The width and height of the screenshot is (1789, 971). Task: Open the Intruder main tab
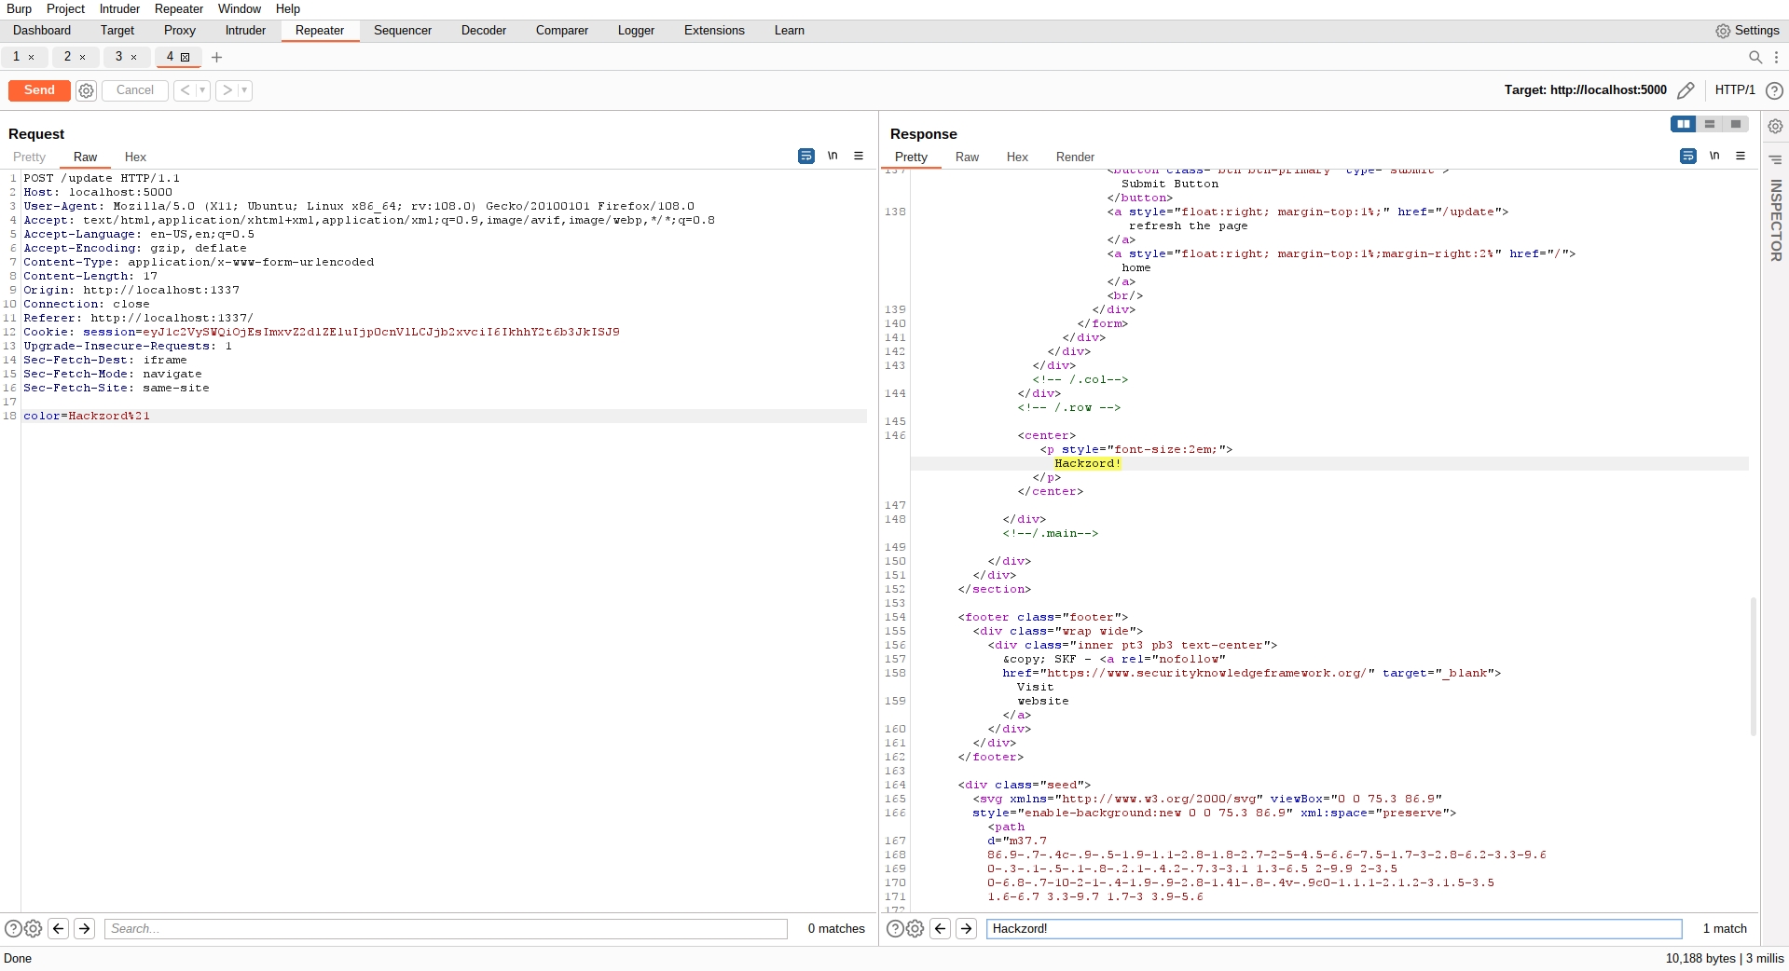(x=245, y=31)
